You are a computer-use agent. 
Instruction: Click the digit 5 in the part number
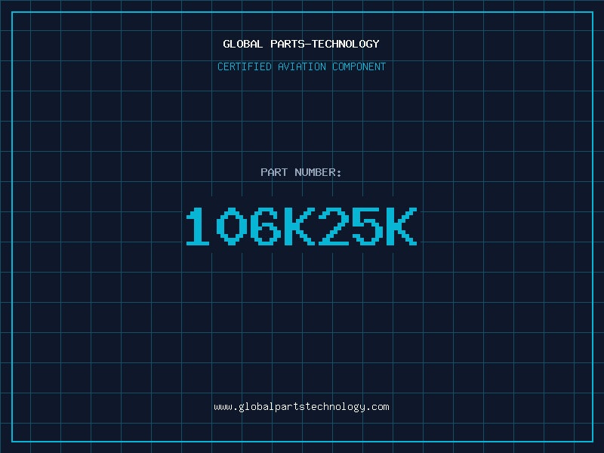click(x=366, y=226)
